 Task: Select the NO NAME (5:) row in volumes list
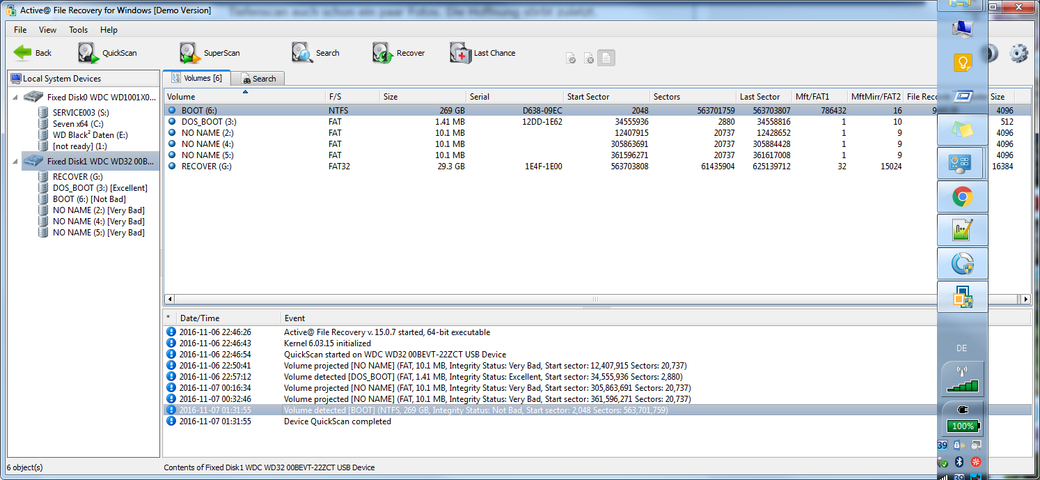[597, 155]
